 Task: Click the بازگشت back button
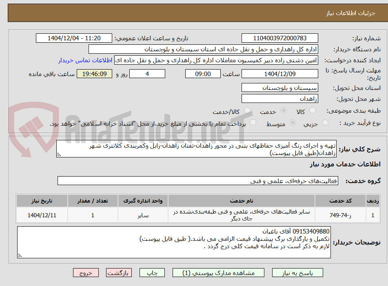point(119,273)
